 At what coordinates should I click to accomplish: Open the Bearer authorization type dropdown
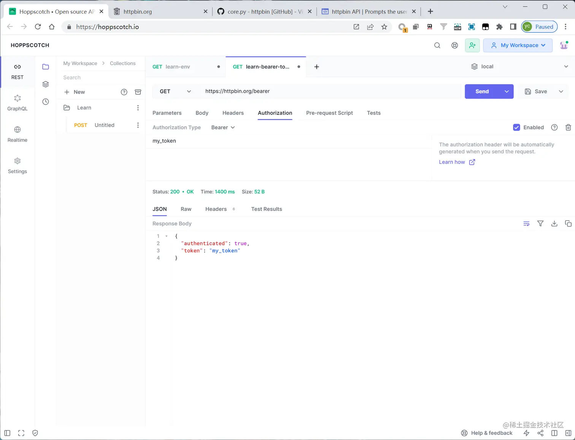pos(222,127)
